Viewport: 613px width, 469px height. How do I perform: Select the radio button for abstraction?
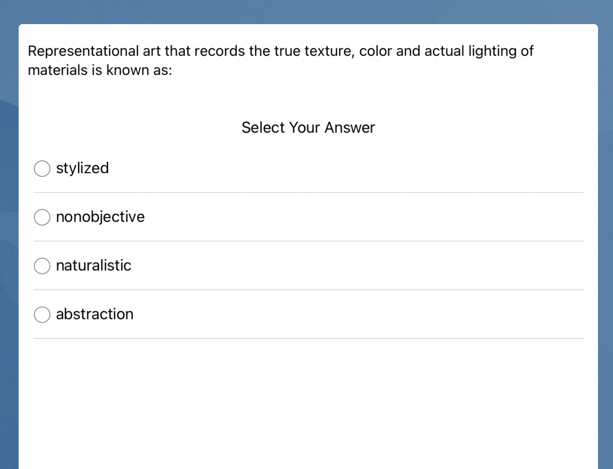point(42,314)
